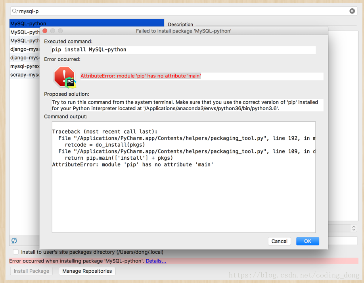
Task: Open the Details... link
Action: pyautogui.click(x=156, y=261)
